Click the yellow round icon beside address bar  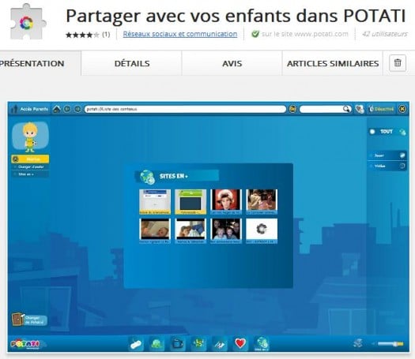click(292, 109)
